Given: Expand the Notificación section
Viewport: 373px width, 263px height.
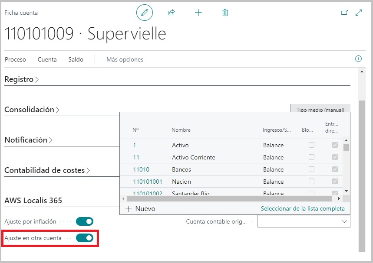Looking at the screenshot, I should [x=28, y=140].
